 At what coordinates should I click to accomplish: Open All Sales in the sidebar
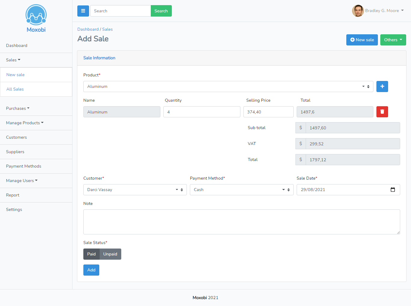(15, 89)
